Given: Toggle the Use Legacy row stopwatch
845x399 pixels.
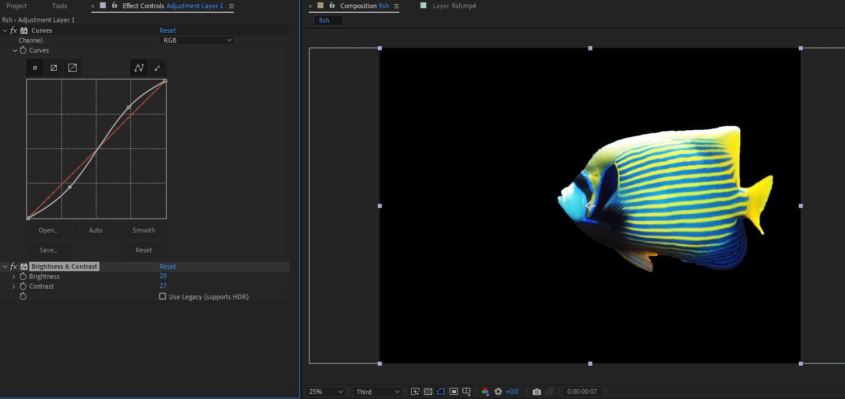Looking at the screenshot, I should [x=23, y=297].
